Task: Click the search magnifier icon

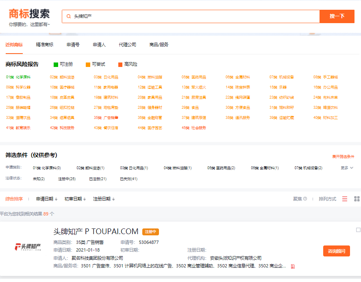Action: pyautogui.click(x=69, y=16)
